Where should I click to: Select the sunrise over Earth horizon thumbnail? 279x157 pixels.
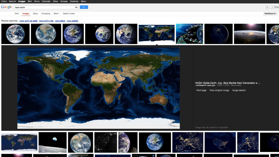249,34
